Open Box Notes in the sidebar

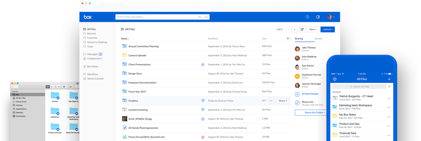pos(91,66)
